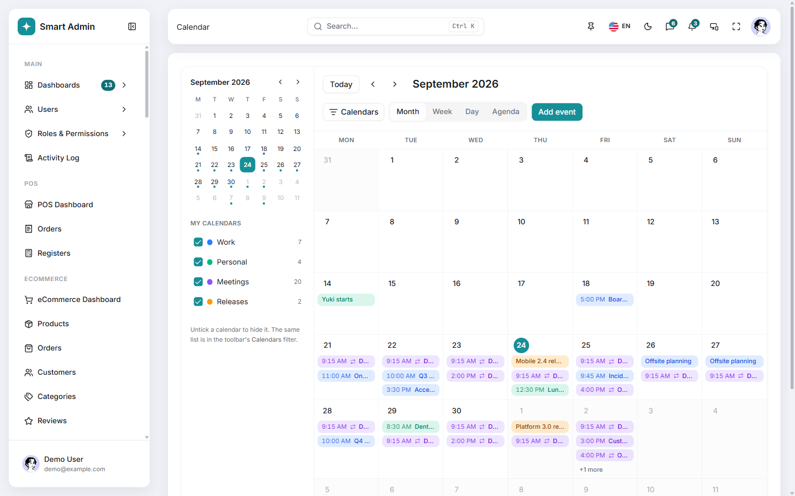795x496 pixels.
Task: Open the user avatar menu in the top bar
Action: click(761, 26)
